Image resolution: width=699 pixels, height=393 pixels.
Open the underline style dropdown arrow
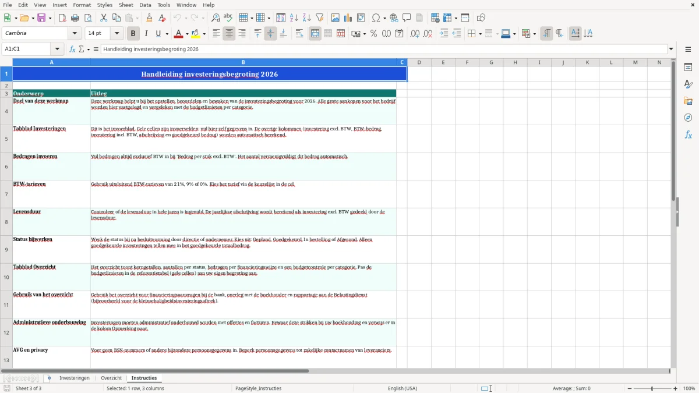coord(167,34)
